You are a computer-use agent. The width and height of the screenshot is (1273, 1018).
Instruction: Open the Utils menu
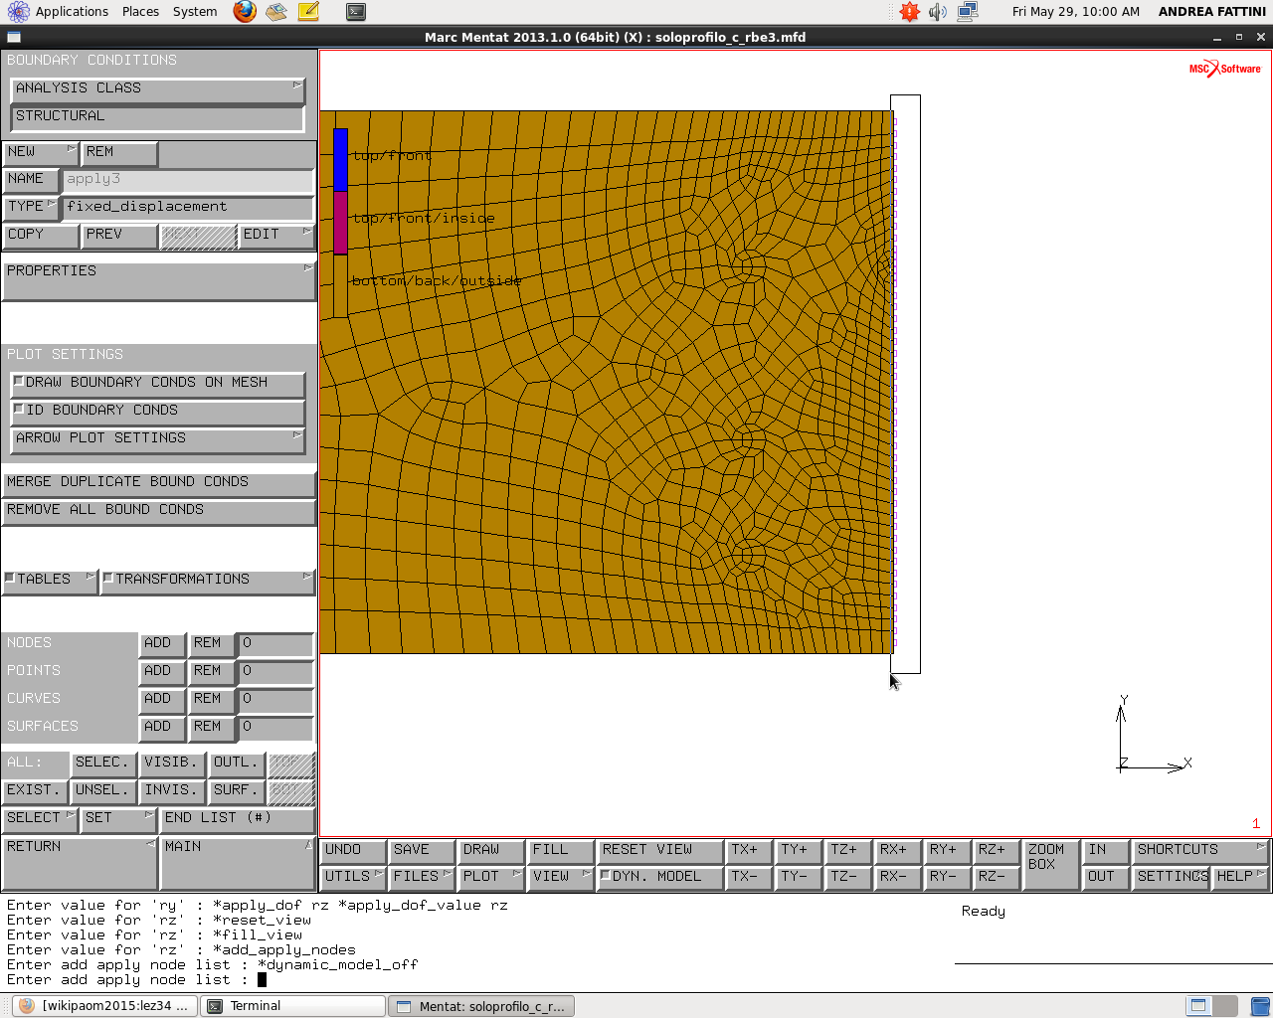click(x=354, y=877)
